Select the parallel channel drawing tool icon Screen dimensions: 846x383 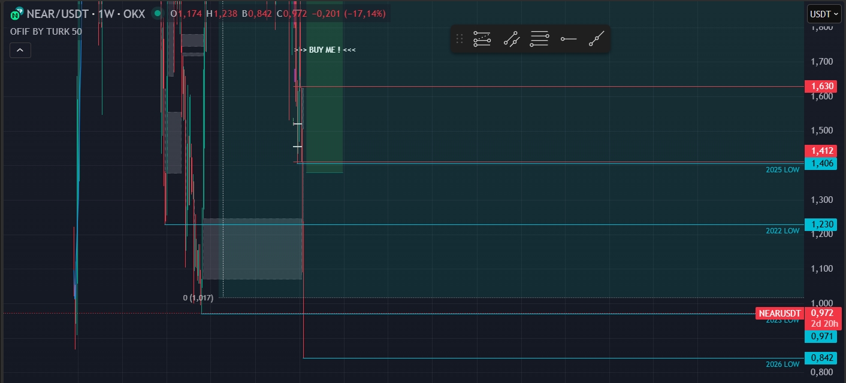tap(511, 39)
